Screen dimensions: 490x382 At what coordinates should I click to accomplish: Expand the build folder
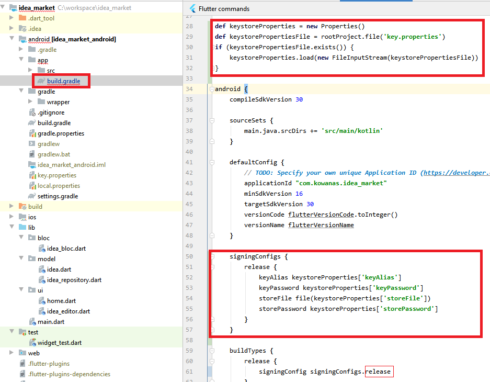click(12, 206)
